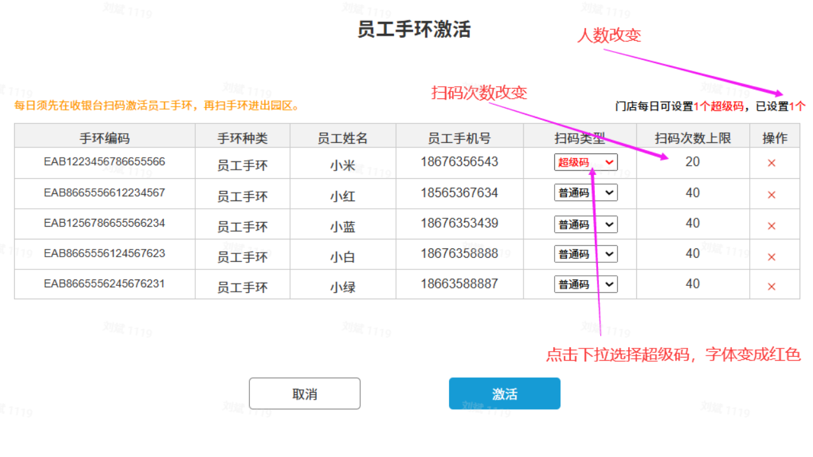Click the scan limit value 20
Image resolution: width=813 pixels, height=457 pixels.
tap(692, 162)
